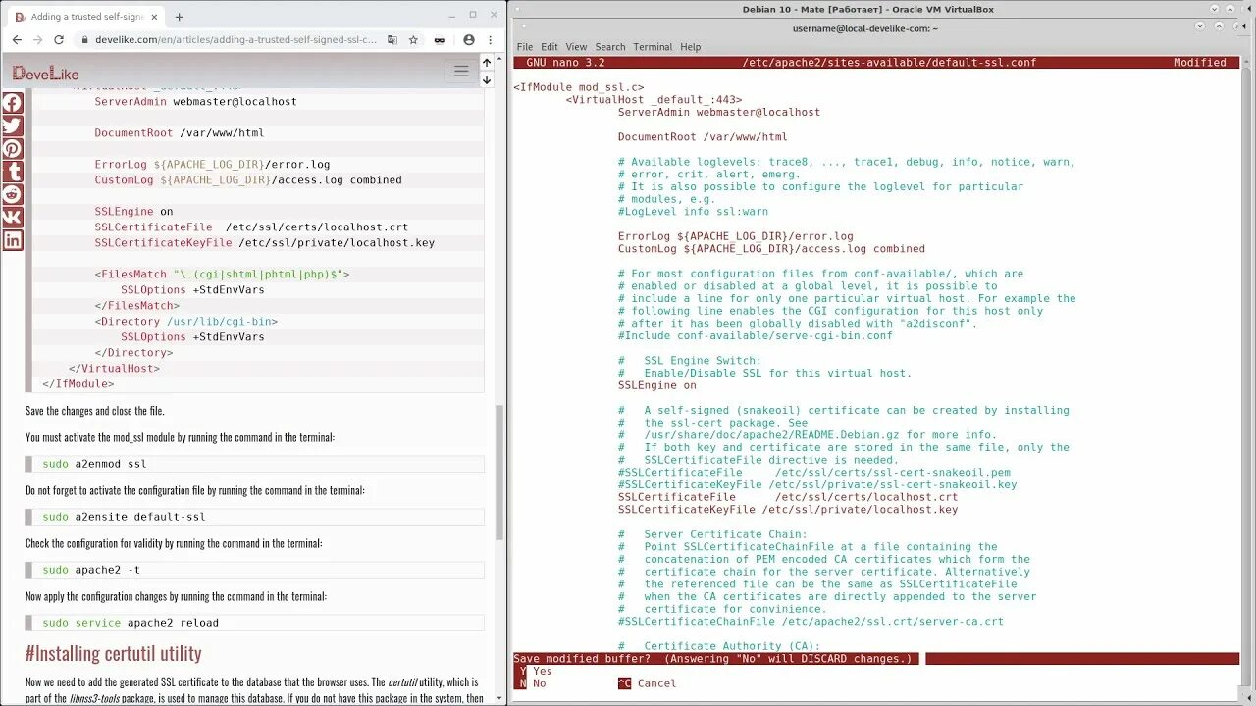Click localhost.key SSLCertificateKeyFile line in nano
The height and width of the screenshot is (706, 1256).
click(x=787, y=510)
